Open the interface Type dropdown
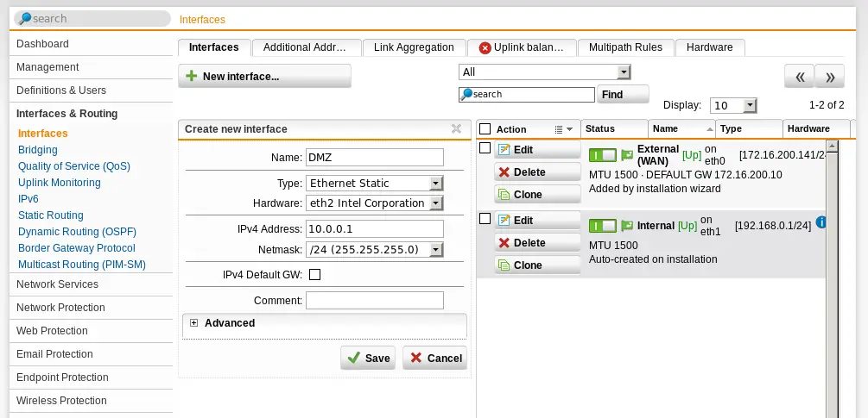 click(x=374, y=183)
